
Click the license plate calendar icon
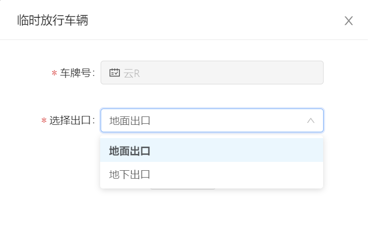coord(114,73)
